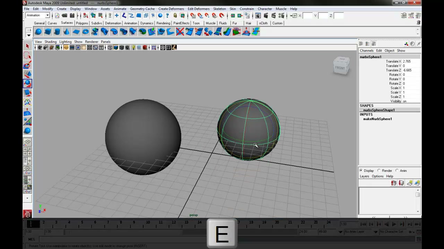Viewport: 444px width, 249px height.
Task: Switch to the Polygons shelf tab
Action: click(82, 23)
